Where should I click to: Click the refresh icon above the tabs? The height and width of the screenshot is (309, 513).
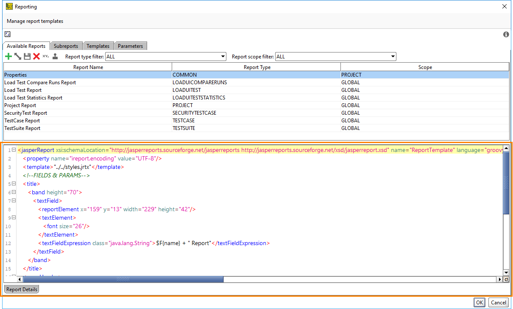[x=7, y=34]
